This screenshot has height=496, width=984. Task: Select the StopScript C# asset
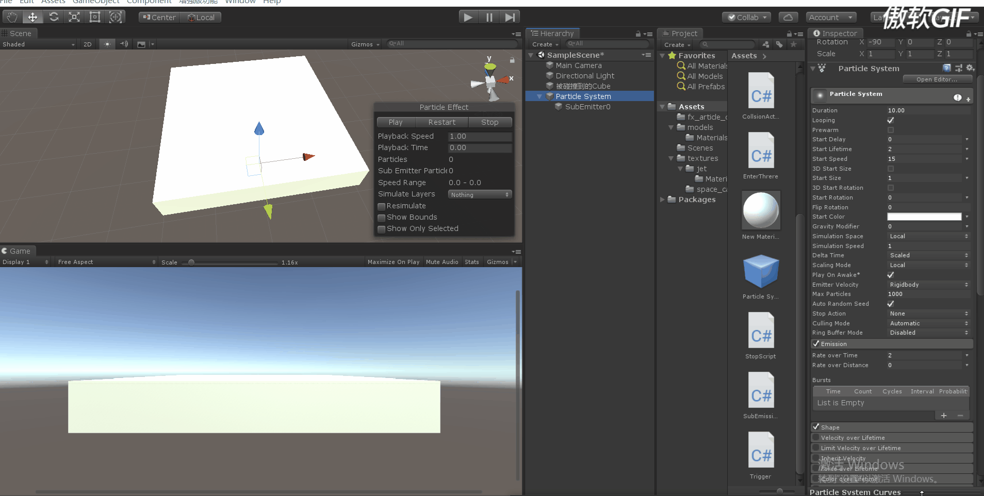click(x=761, y=336)
